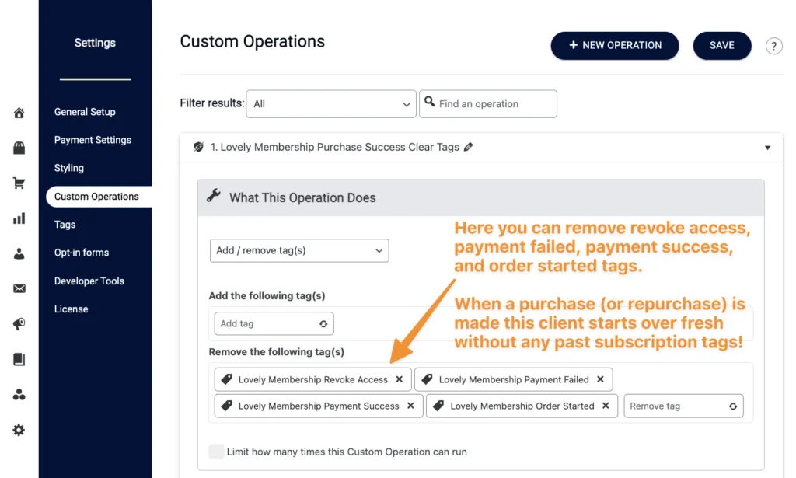Image resolution: width=796 pixels, height=478 pixels.
Task: Select the megaphone marketing icon
Action: coord(19,324)
